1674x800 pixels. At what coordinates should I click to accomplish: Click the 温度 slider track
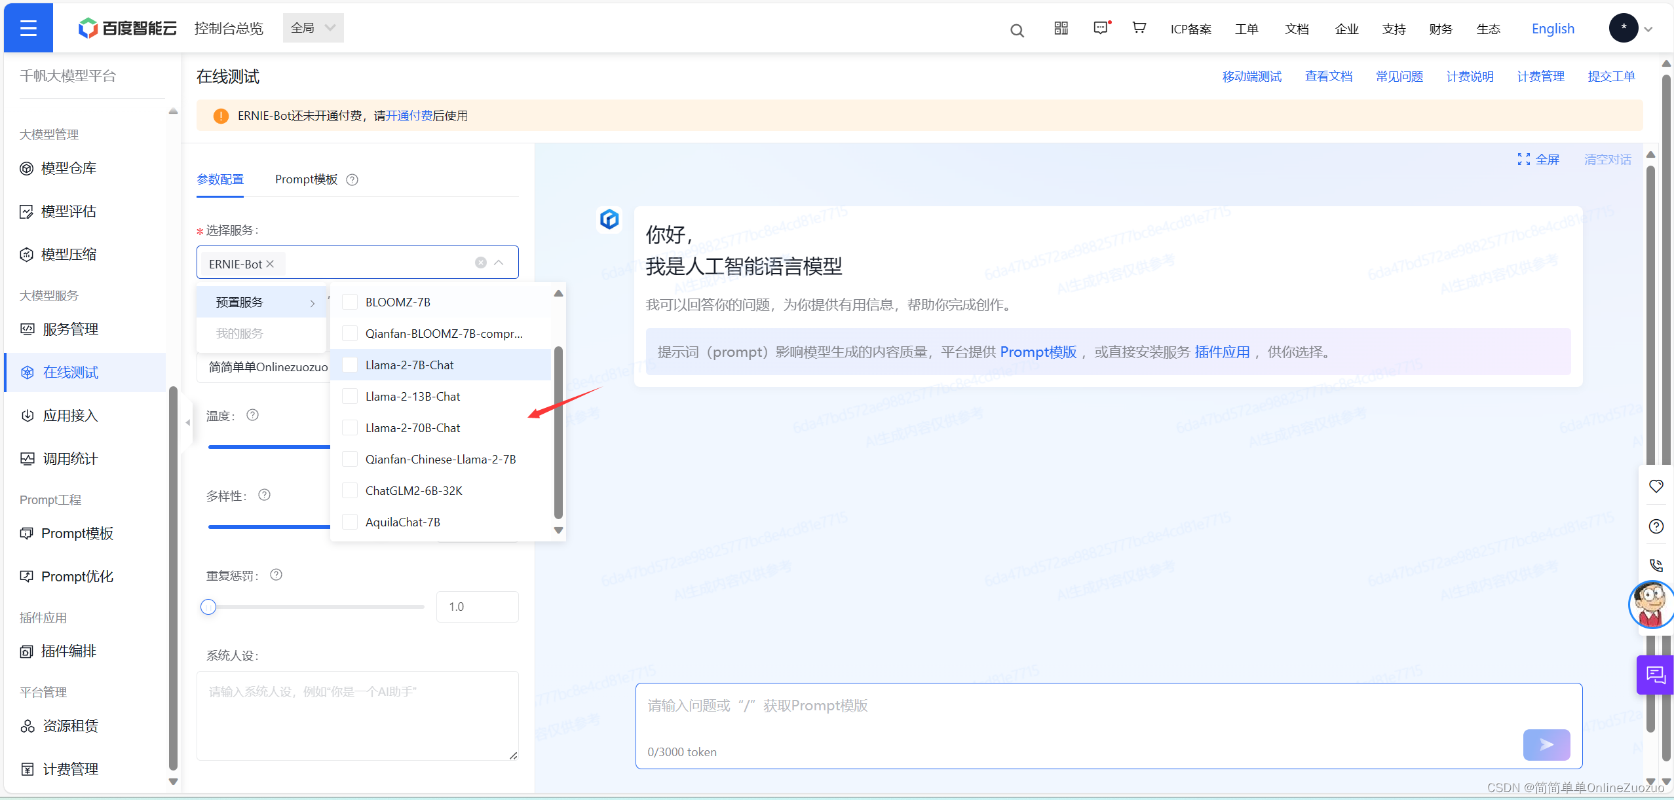269,447
